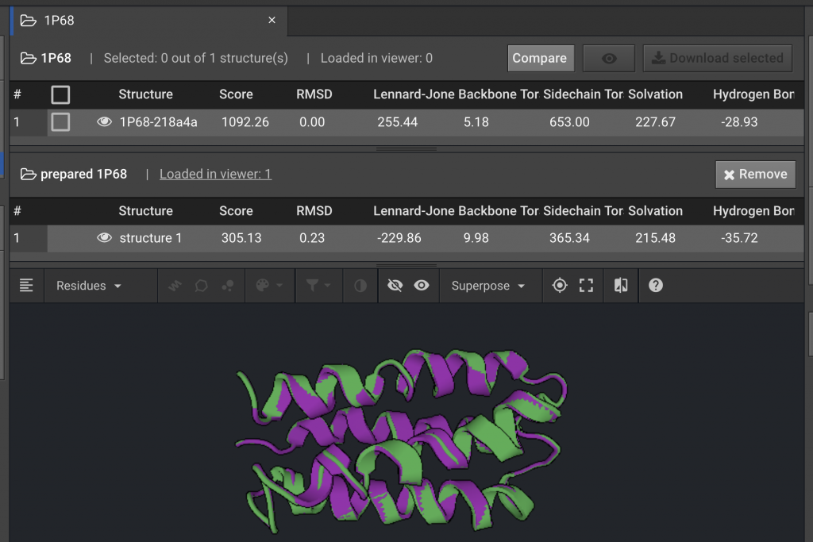Click hydrogen bond value -28.93
The image size is (813, 542).
click(739, 122)
